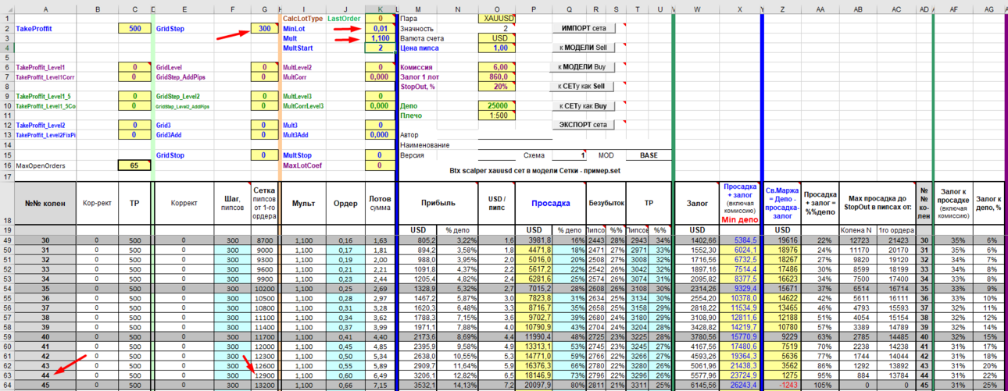Select the MinLot value cell 0,01

pos(380,28)
